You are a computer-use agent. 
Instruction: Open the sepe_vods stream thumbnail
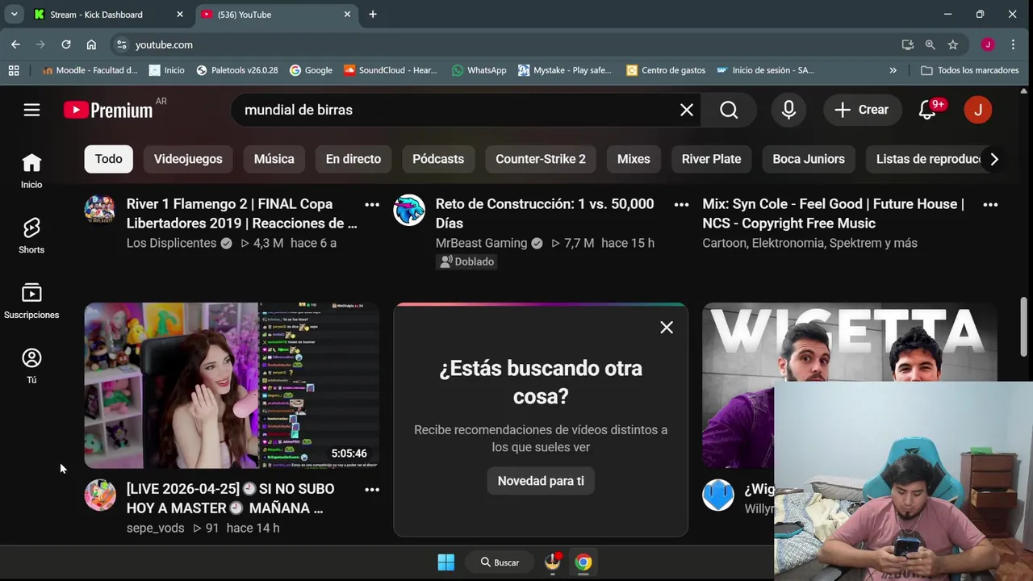(232, 386)
